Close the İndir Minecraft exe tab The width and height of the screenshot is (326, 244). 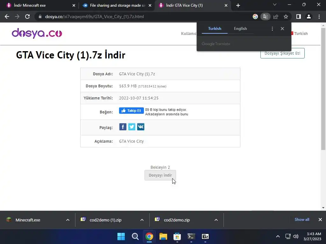coord(74,5)
